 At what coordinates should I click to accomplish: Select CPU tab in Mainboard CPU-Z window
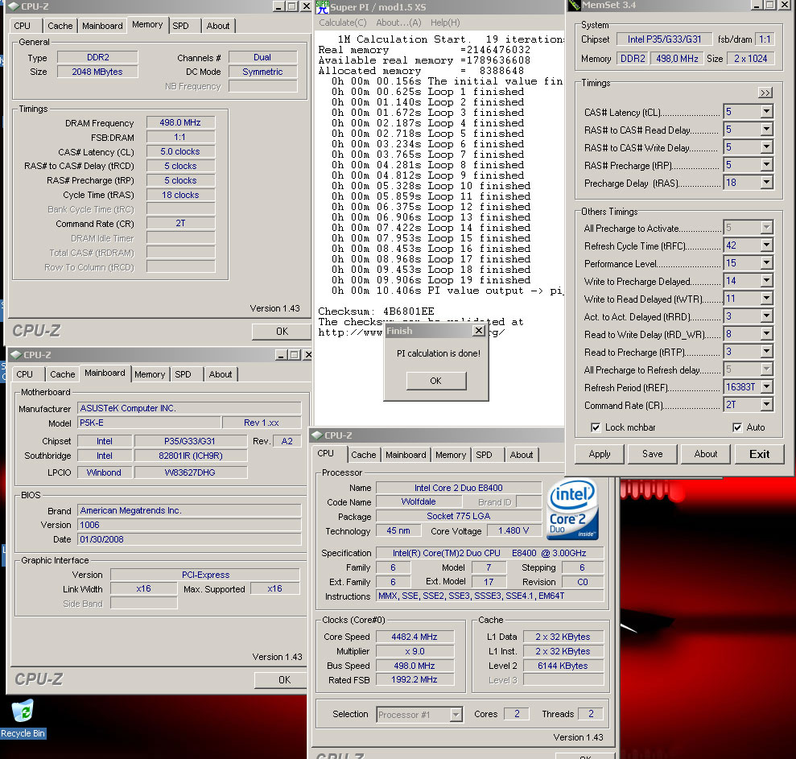(x=24, y=374)
